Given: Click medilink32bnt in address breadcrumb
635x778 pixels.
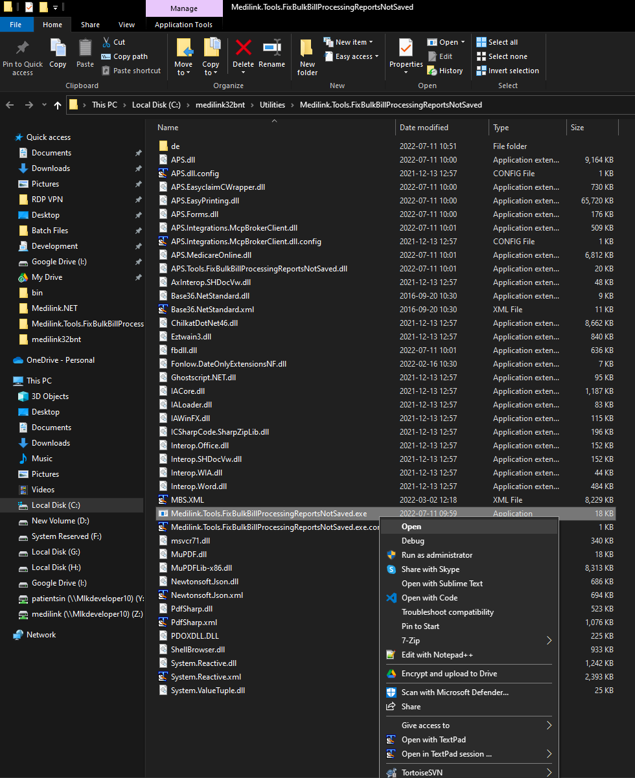Looking at the screenshot, I should (x=221, y=105).
